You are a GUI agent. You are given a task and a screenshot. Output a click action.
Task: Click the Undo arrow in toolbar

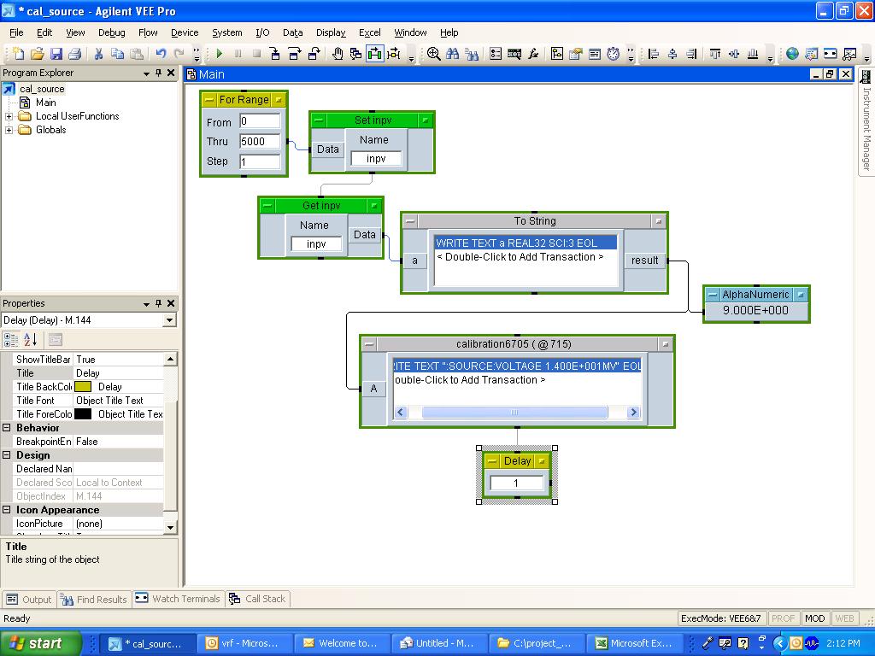click(160, 54)
